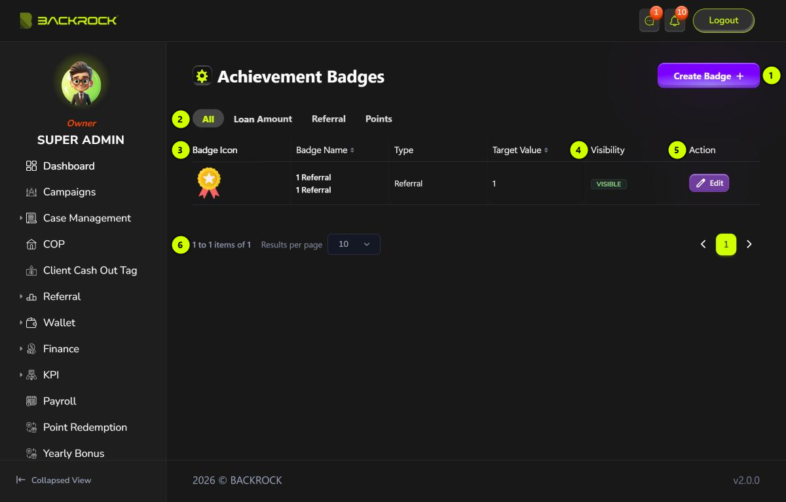786x502 pixels.
Task: Expand the Case Management menu arrow
Action: click(21, 218)
